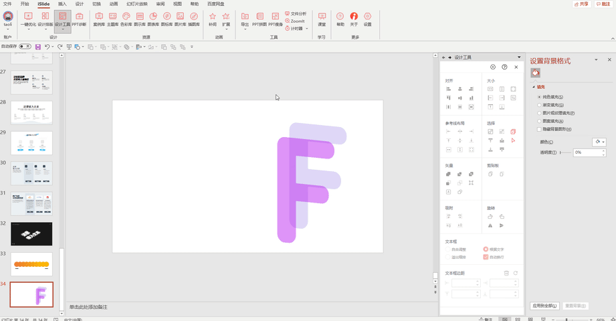The width and height of the screenshot is (616, 321).
Task: Open the 图片库 picture library
Action: [181, 19]
